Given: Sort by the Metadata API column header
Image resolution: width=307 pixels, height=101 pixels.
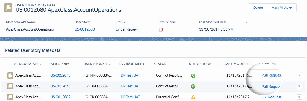Looking at the screenshot, I should tap(27, 64).
